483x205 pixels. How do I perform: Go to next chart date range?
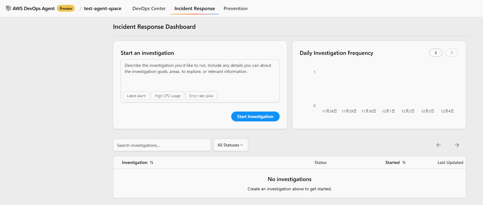452,53
